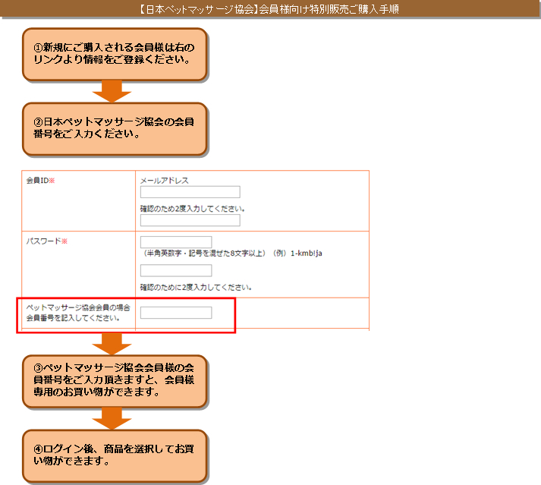Click the step ② member number instruction box
This screenshot has height=485, width=541.
click(x=115, y=129)
